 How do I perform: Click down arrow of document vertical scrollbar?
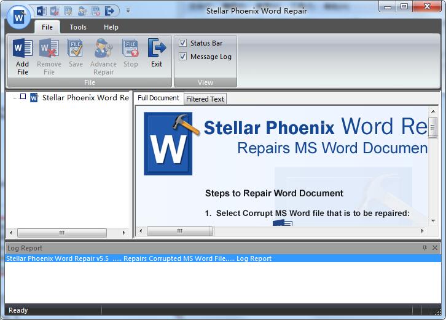(433, 221)
